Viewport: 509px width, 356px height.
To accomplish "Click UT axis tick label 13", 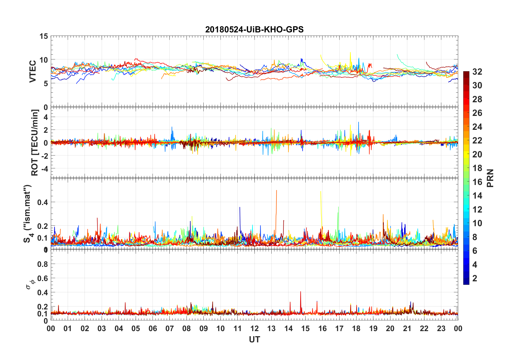I will coord(271,329).
